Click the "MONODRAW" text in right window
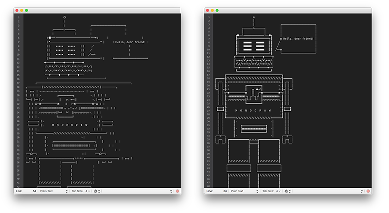The image size is (389, 213). pos(253,111)
